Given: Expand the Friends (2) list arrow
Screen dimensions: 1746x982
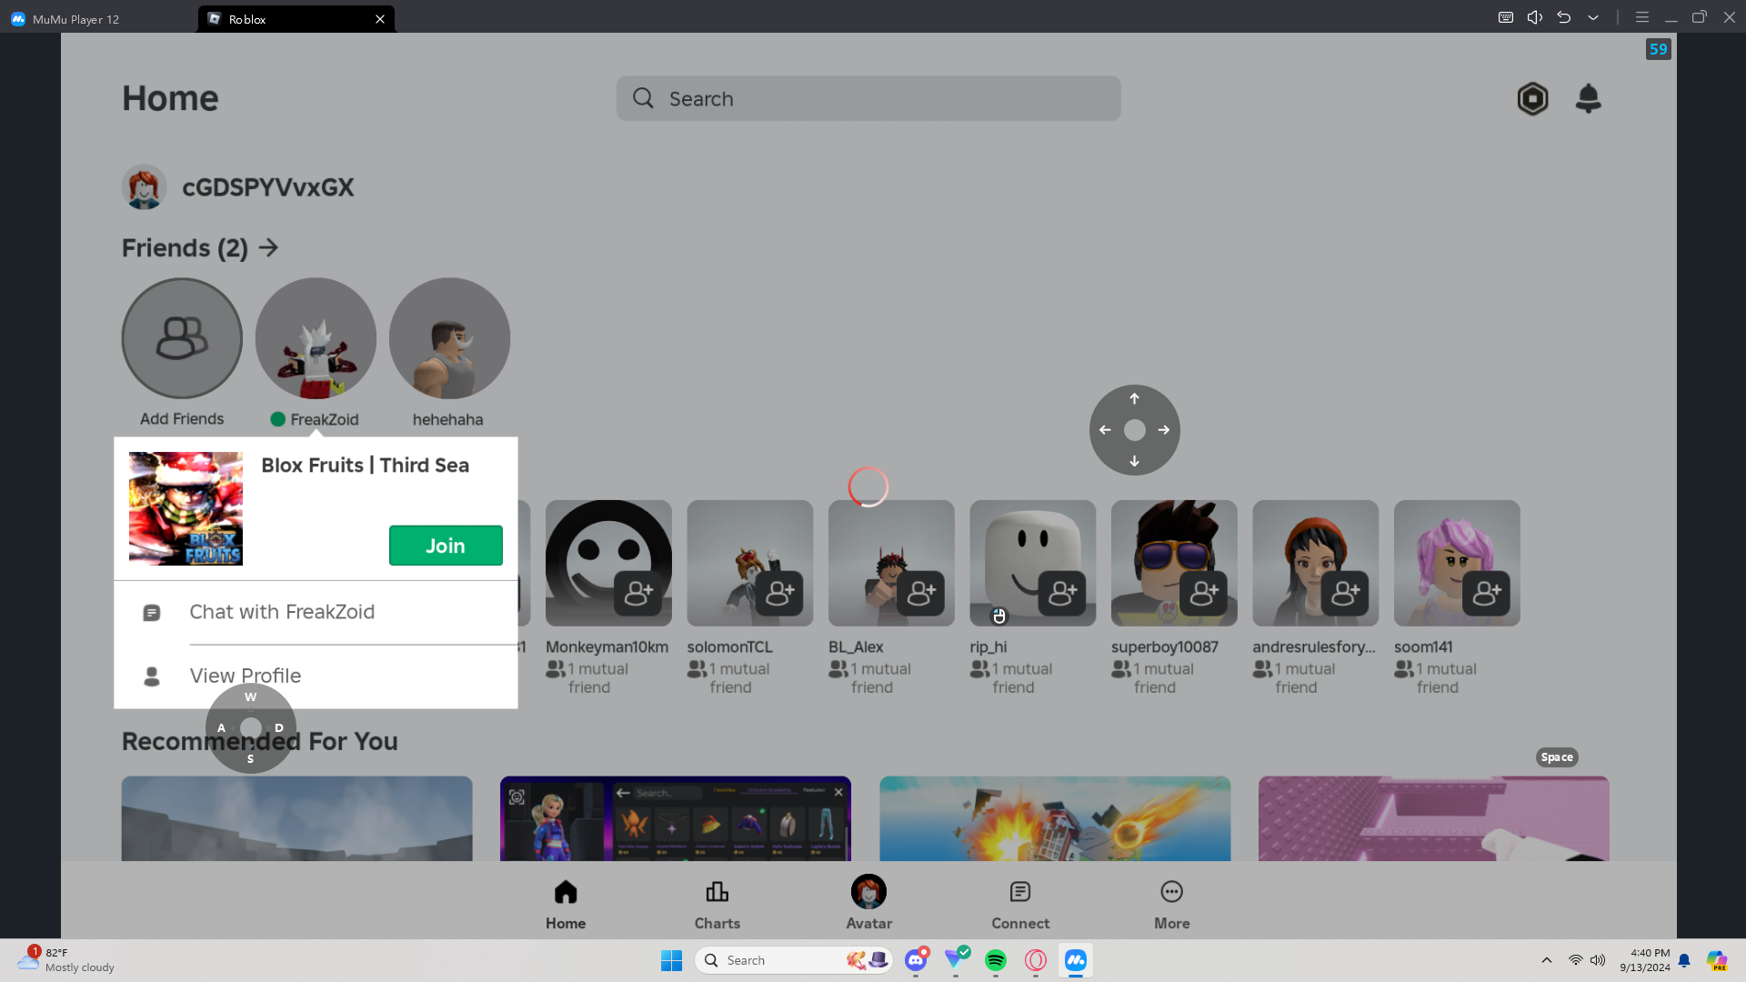Looking at the screenshot, I should pos(268,247).
